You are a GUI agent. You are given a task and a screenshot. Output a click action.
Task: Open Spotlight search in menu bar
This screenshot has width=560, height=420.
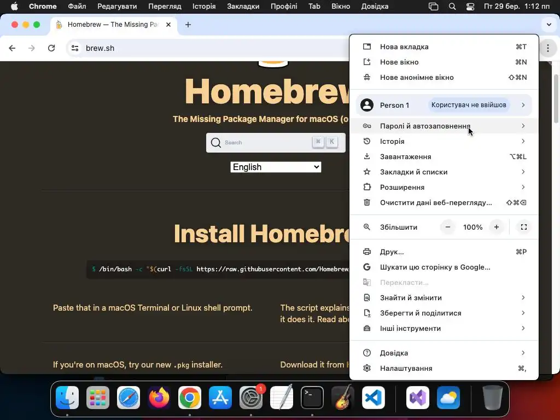(452, 7)
